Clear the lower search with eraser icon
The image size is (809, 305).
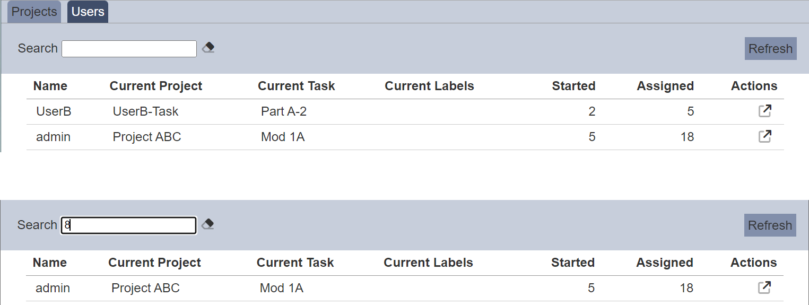click(x=208, y=224)
